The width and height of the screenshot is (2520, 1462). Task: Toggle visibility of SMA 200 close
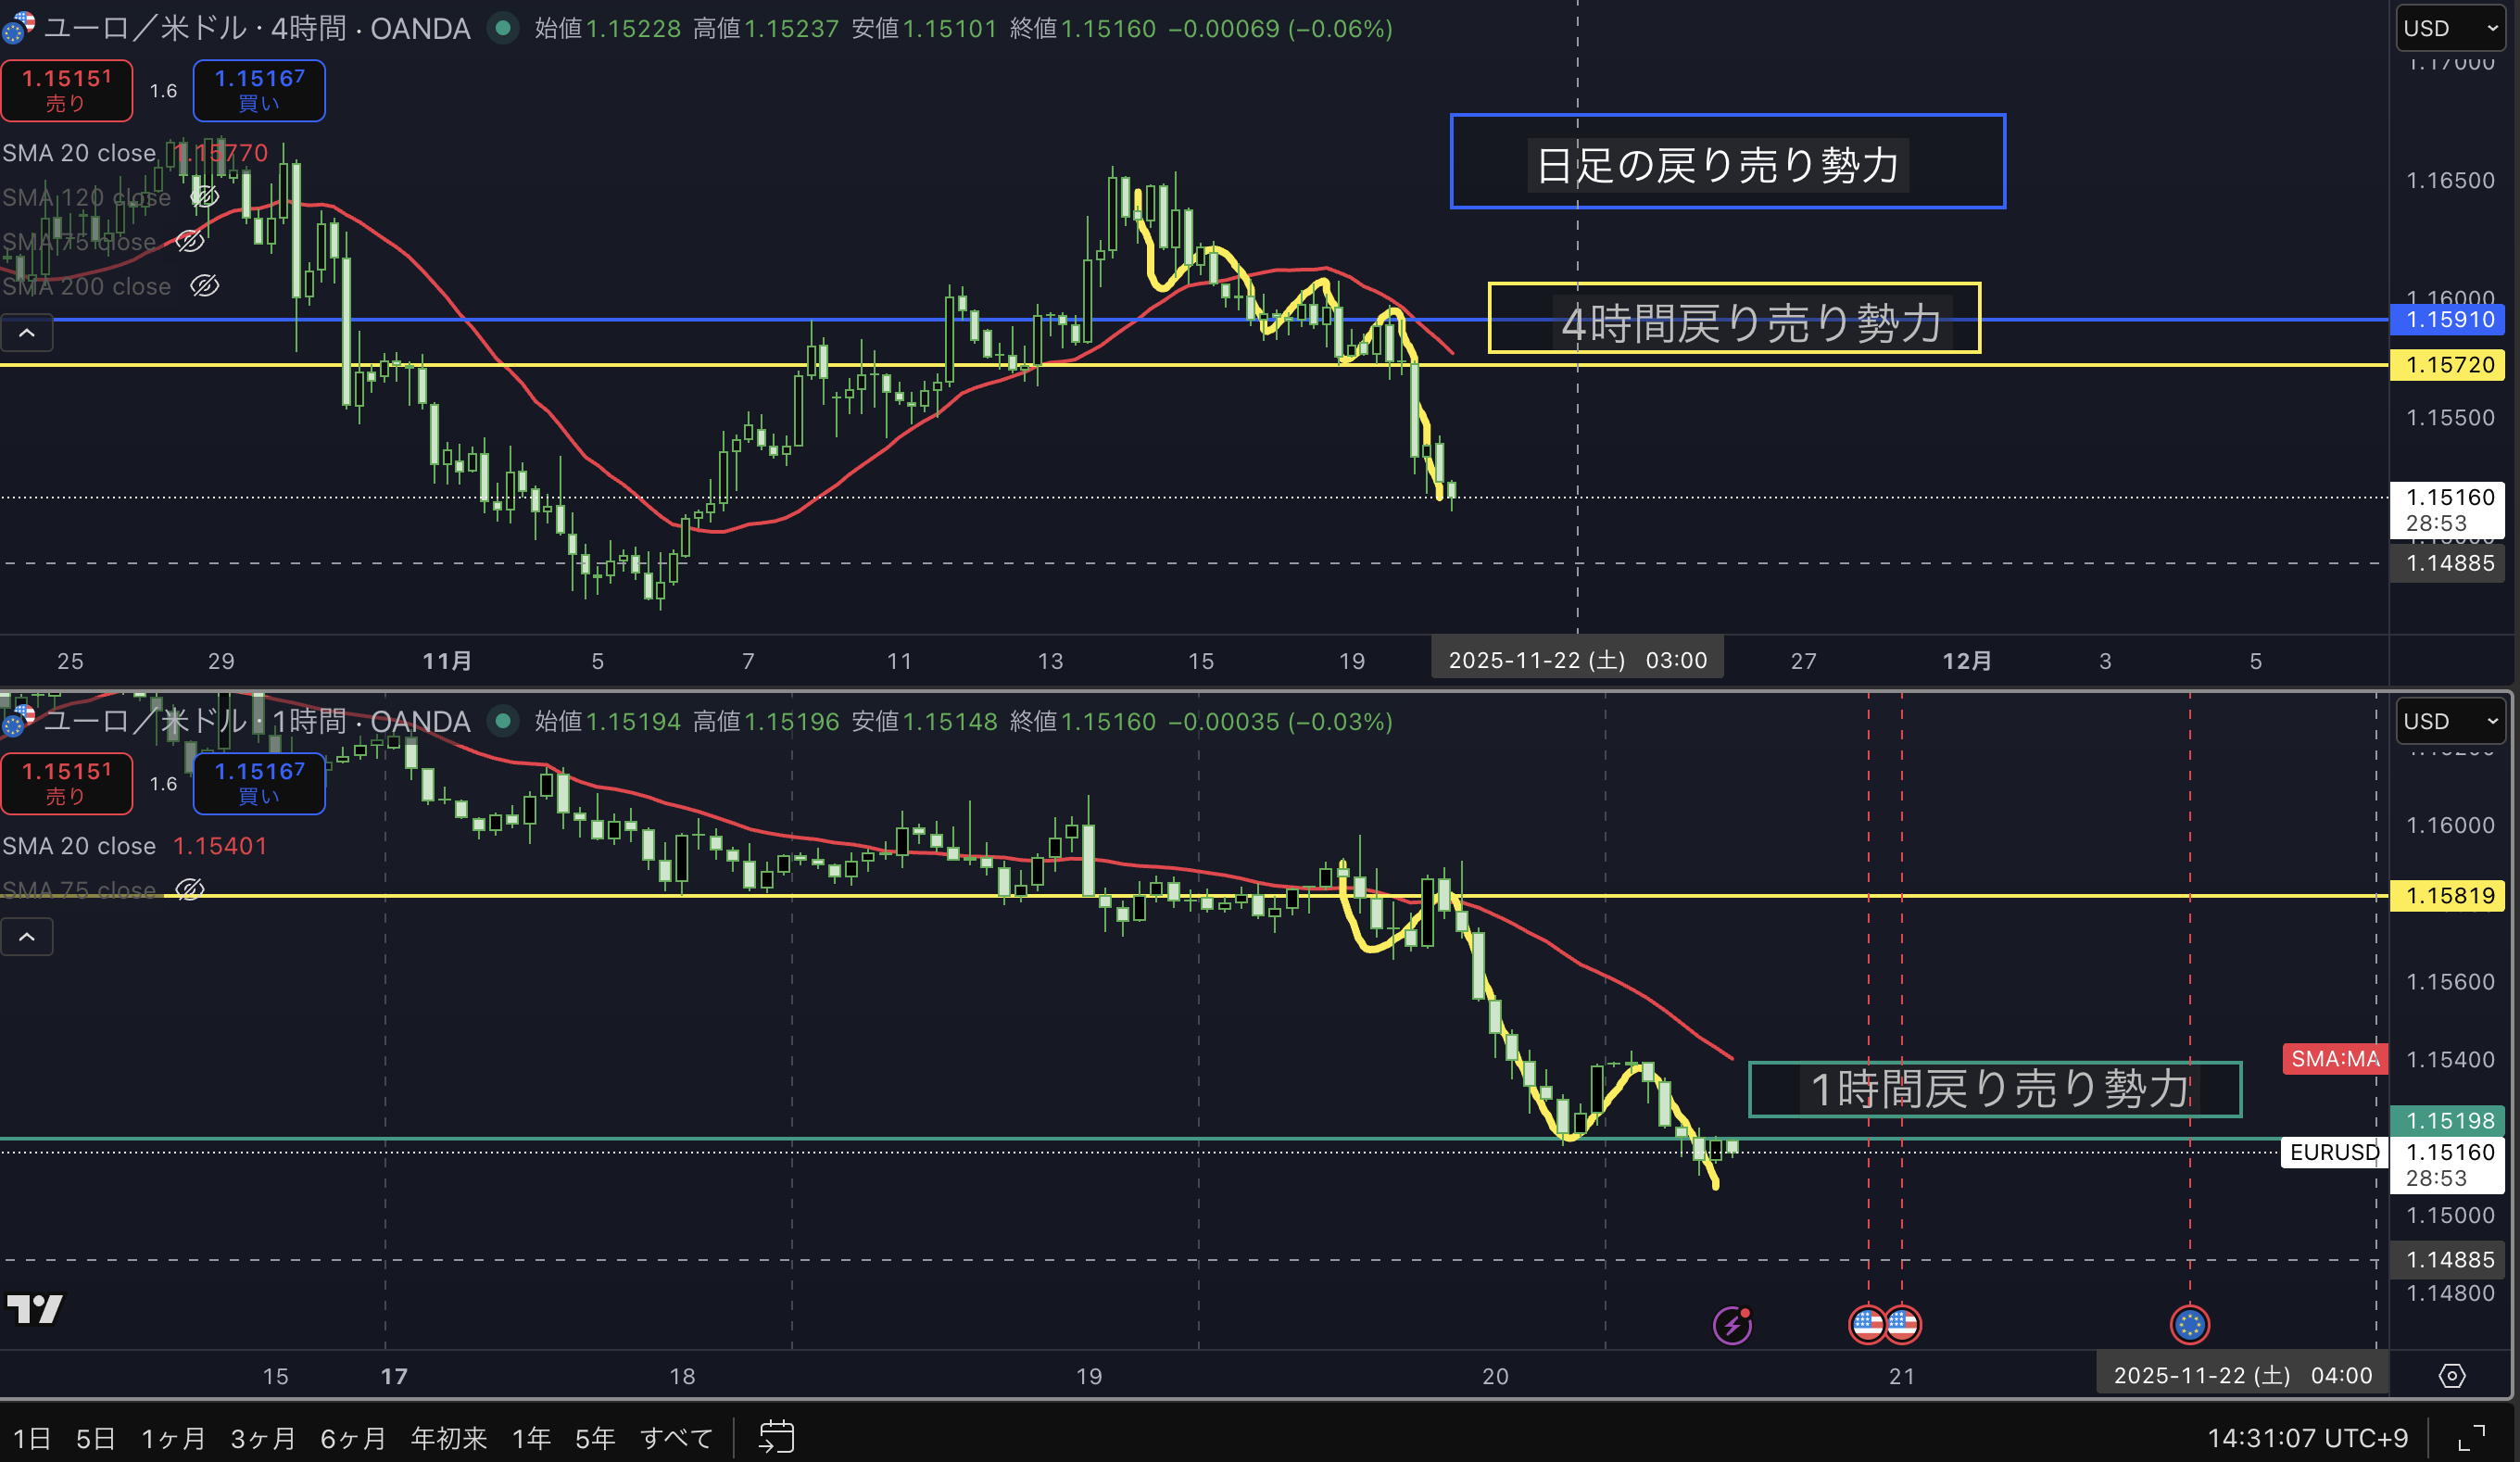coord(205,287)
